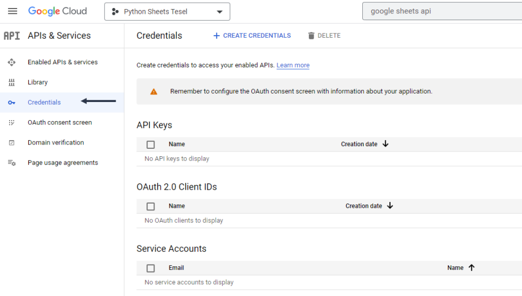The image size is (522, 296).
Task: Toggle the OAuth 2.0 Client IDs checkbox
Action: [151, 206]
